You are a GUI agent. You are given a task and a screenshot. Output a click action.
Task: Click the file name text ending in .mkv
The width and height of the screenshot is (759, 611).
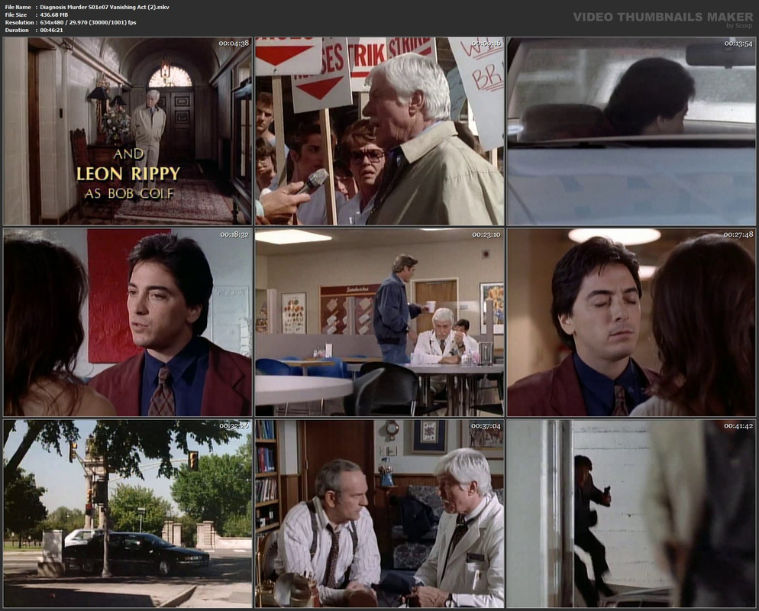[105, 8]
